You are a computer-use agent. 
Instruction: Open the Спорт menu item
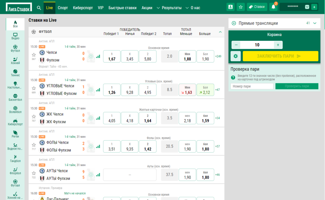(x=63, y=8)
